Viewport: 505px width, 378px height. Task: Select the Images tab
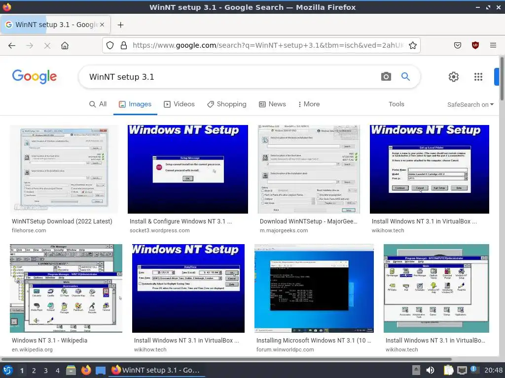[135, 104]
